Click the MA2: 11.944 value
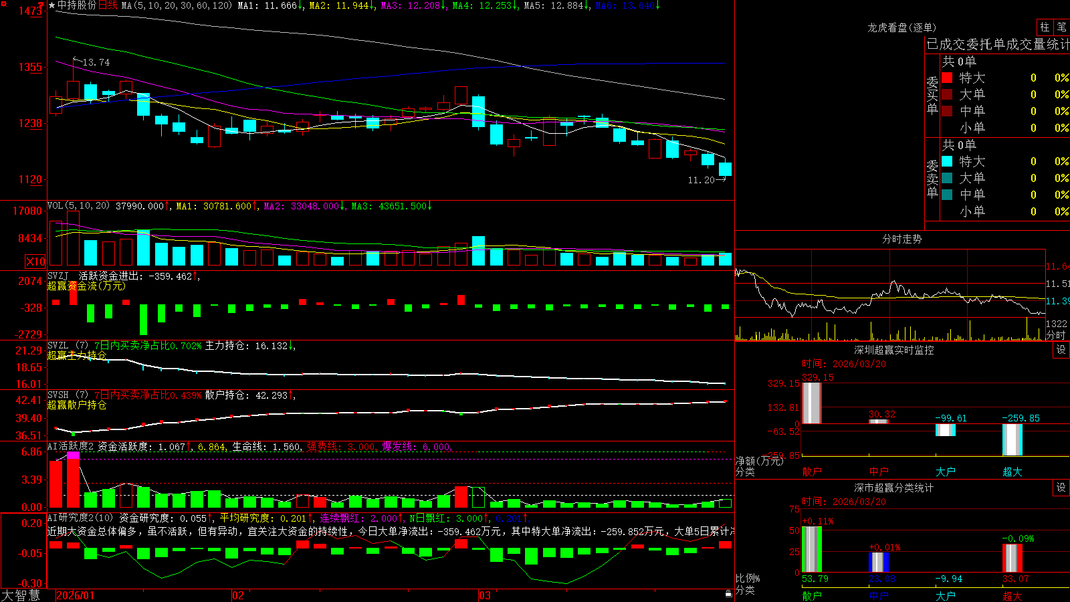The width and height of the screenshot is (1070, 602). coord(338,5)
